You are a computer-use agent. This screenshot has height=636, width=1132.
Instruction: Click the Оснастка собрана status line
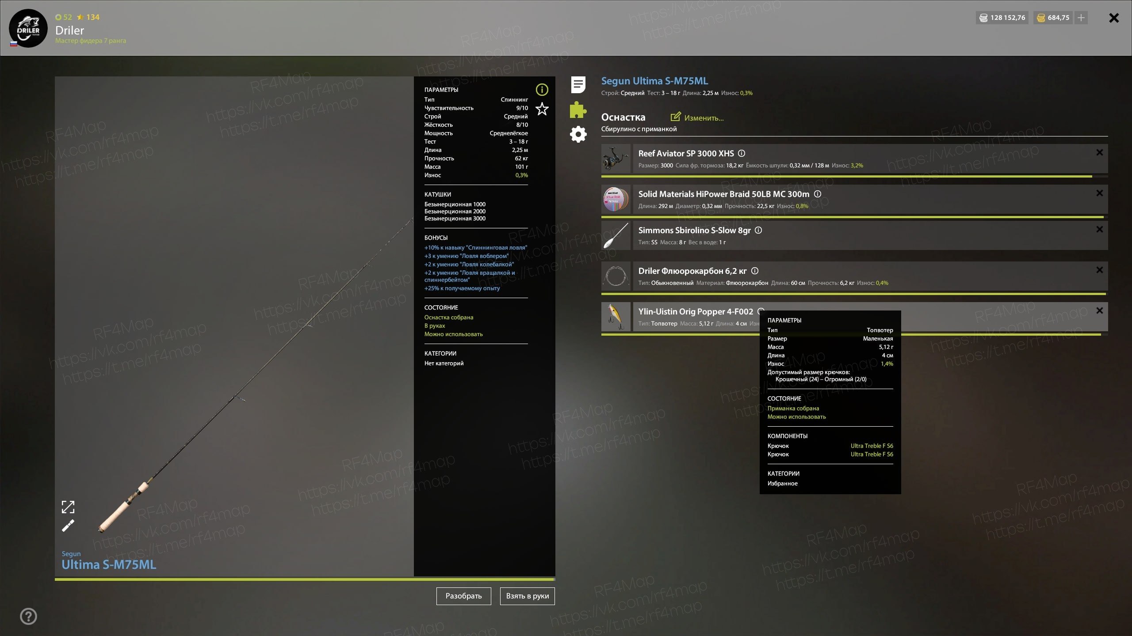(448, 317)
